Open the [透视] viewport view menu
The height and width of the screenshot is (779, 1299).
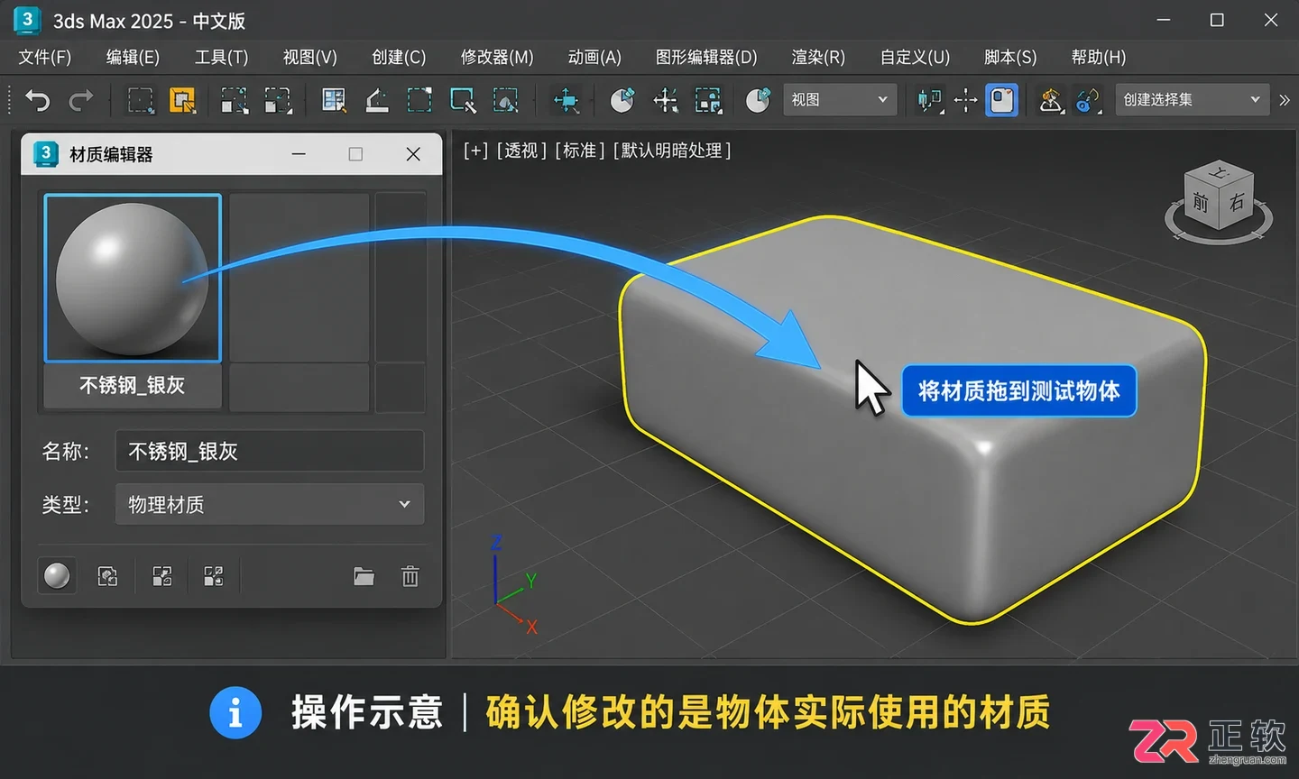(x=521, y=151)
